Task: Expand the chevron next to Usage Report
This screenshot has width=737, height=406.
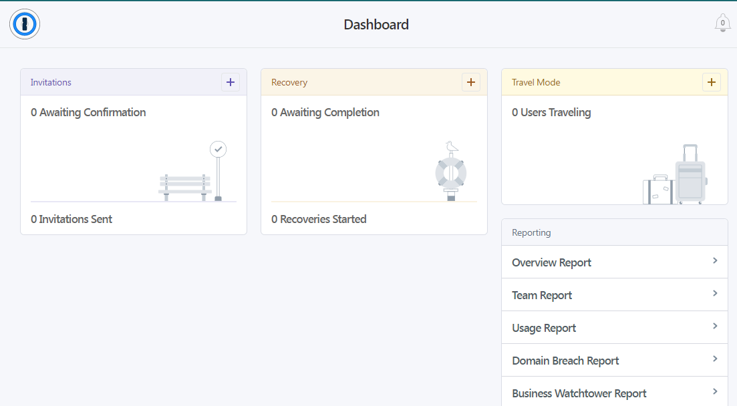Action: [715, 326]
